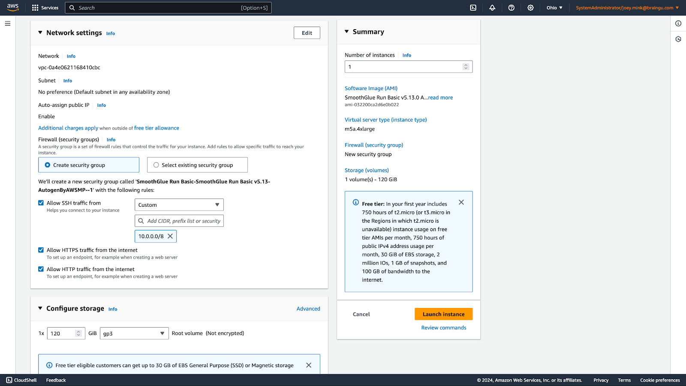
Task: Open Software Image (AMI) summary link
Action: pyautogui.click(x=371, y=88)
